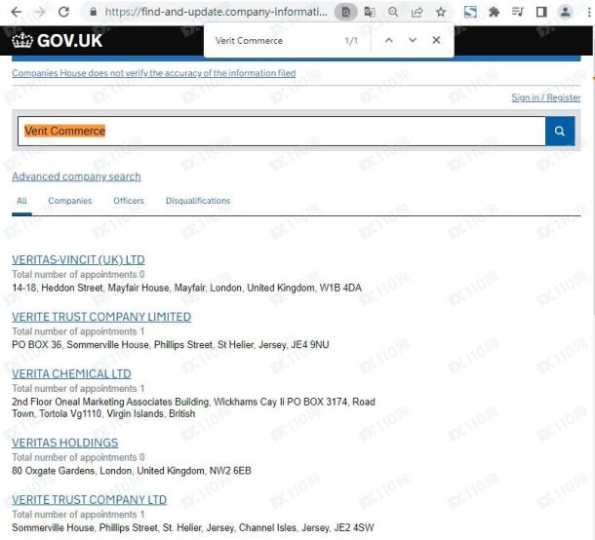Viewport: 595px width, 540px height.
Task: Open VERITE TRUST COMPANY LIMITED result
Action: [x=101, y=317]
